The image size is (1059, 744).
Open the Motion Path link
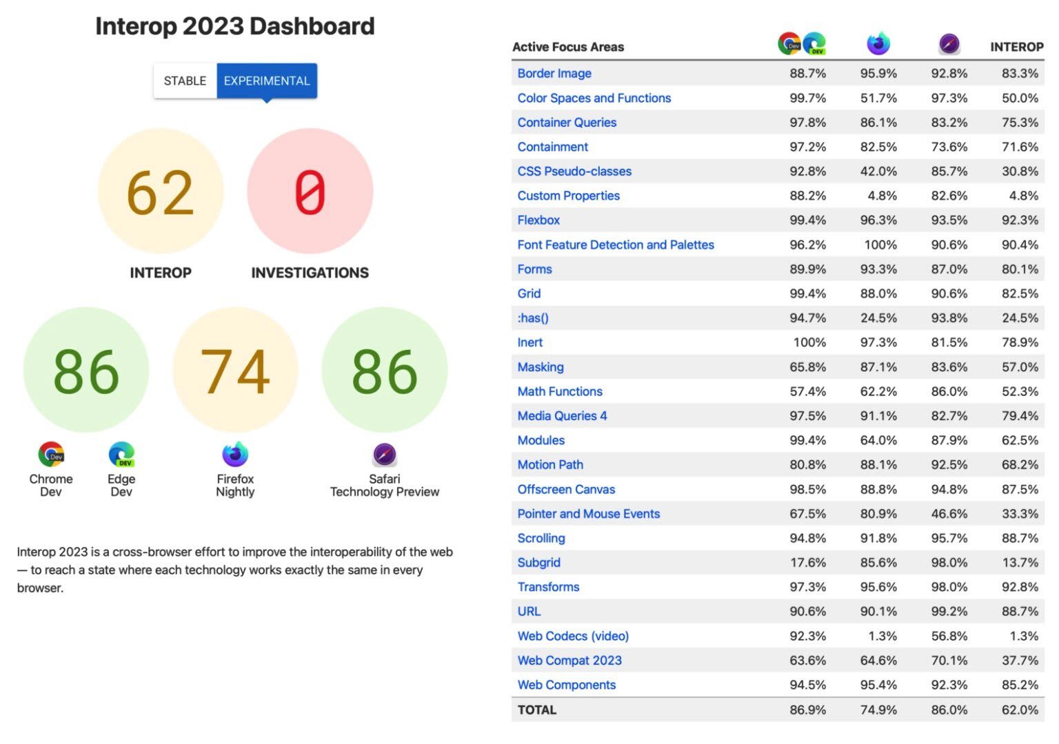coord(550,464)
